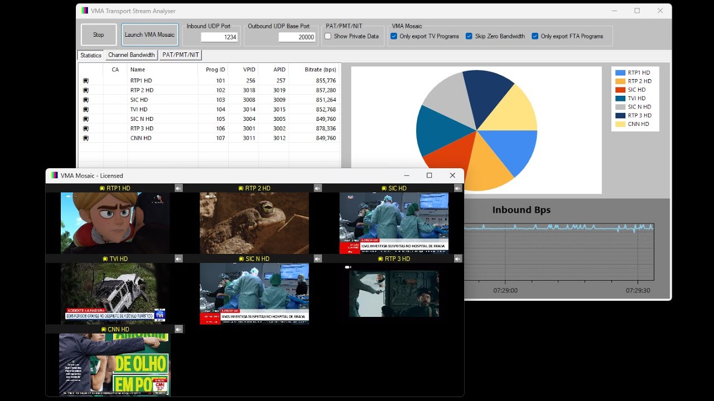Click the Inbound Bps chart title
The image size is (714, 401).
pos(521,210)
